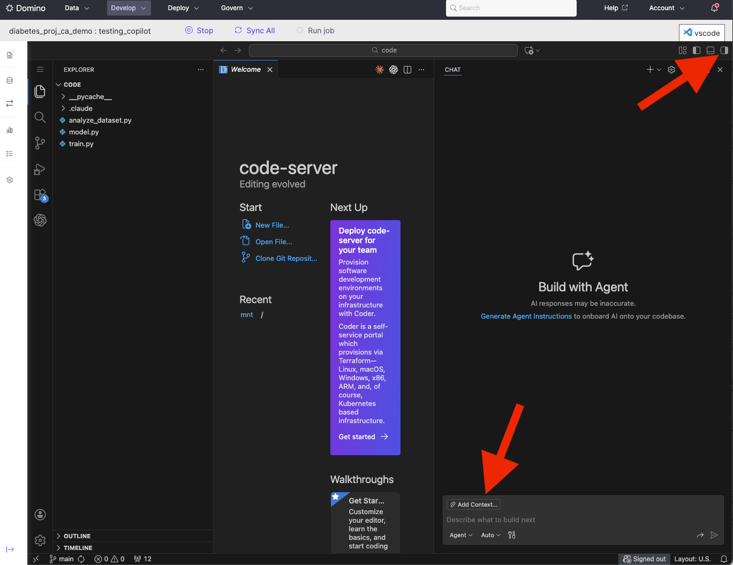Click the Domino sync arrows sidebar icon

click(x=10, y=103)
